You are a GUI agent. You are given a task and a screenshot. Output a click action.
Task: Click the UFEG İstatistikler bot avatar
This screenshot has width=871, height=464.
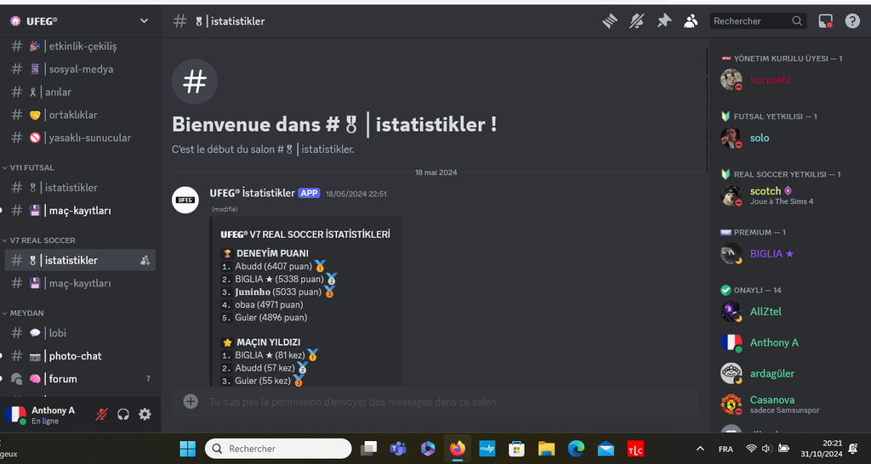click(185, 200)
